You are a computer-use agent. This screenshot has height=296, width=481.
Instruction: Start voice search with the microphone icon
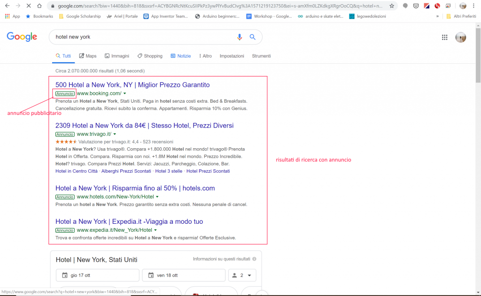[240, 37]
